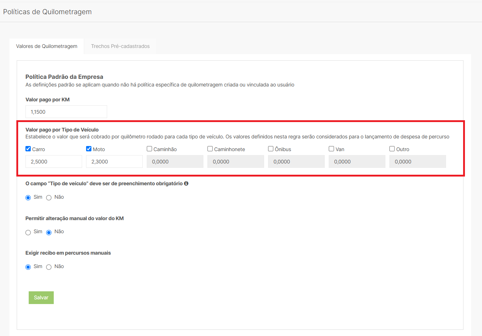
Task: Click the Valor pago por KM label
Action: (x=48, y=100)
